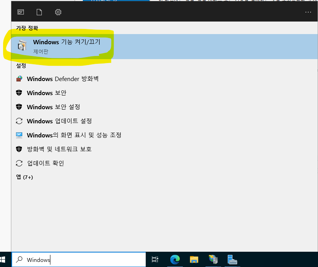The image size is (318, 267).
Task: Open the more options ellipsis menu
Action: [x=308, y=12]
